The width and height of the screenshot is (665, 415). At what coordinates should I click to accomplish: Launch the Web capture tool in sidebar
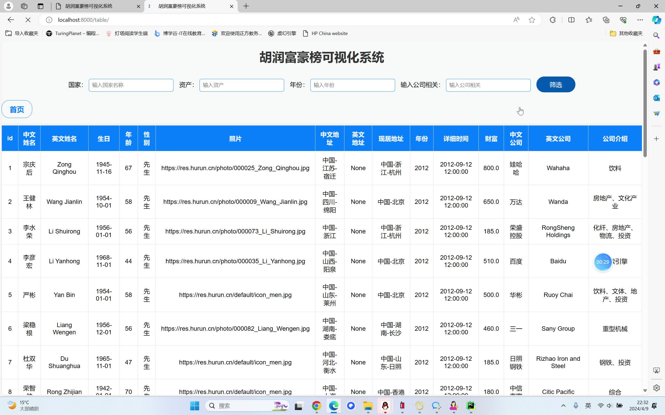(656, 370)
